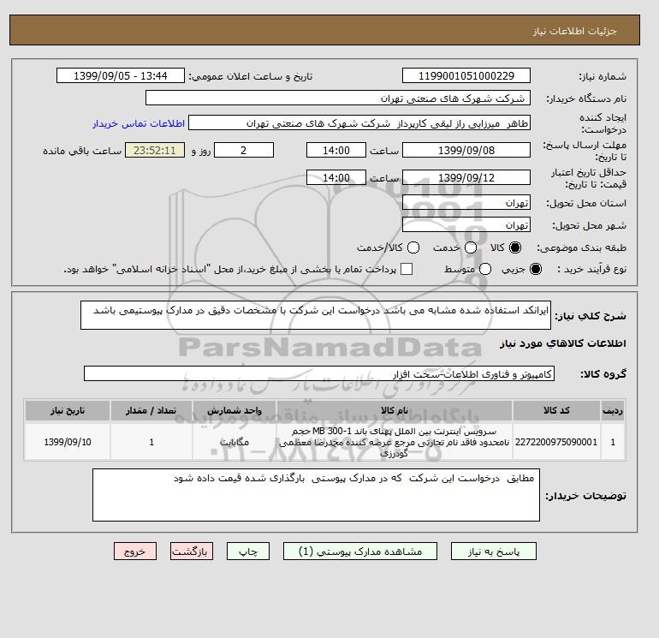
Task: Click the گروه کالا label
Action: 603,374
